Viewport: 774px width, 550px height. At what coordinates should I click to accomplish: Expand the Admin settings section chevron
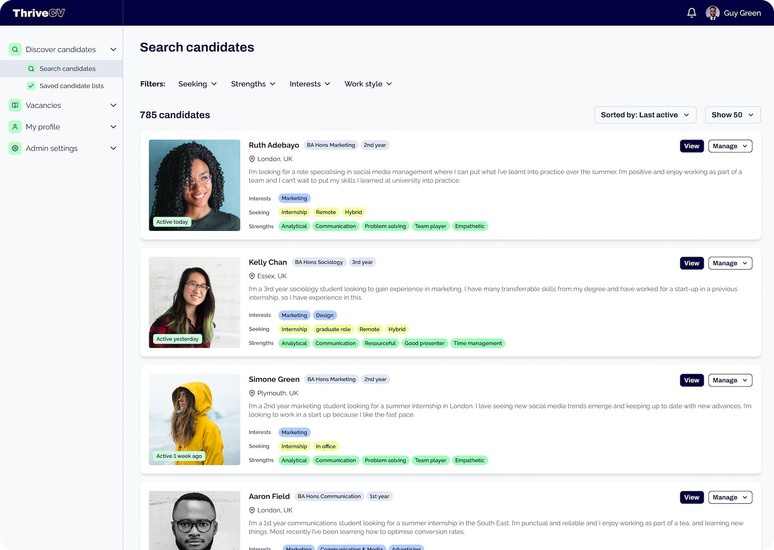coord(113,148)
